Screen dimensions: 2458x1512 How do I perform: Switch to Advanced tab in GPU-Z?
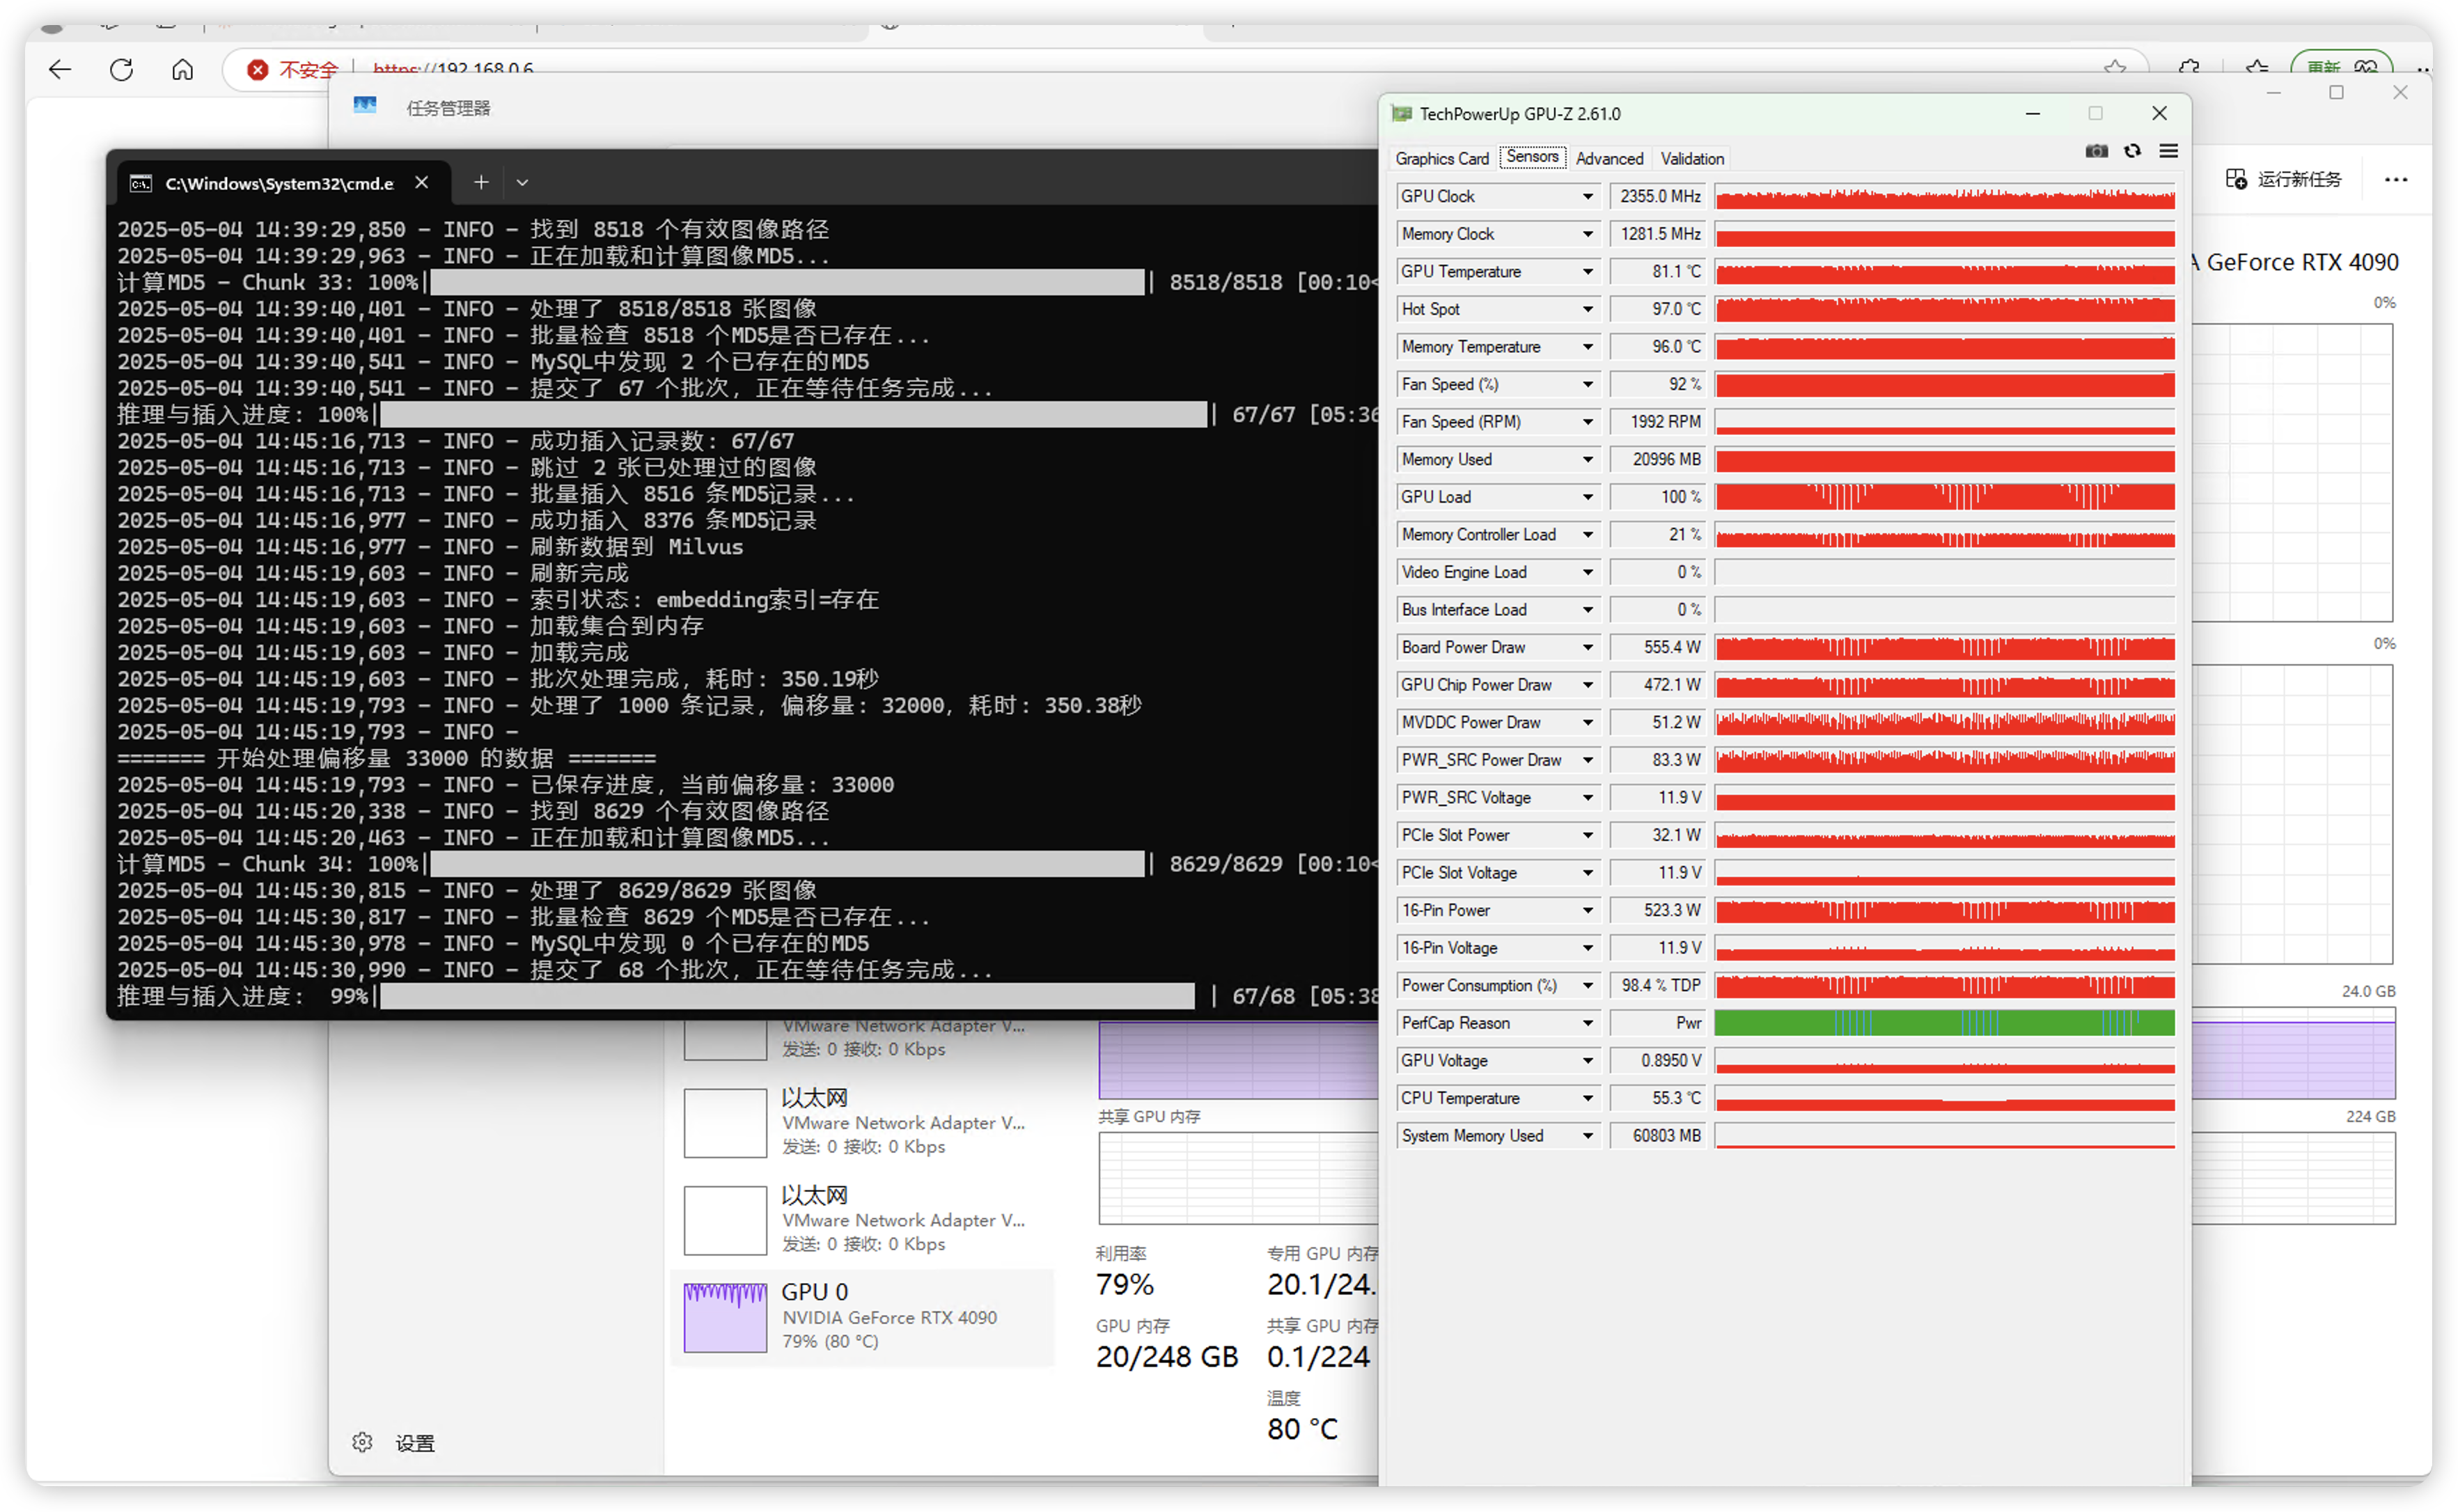[1609, 158]
